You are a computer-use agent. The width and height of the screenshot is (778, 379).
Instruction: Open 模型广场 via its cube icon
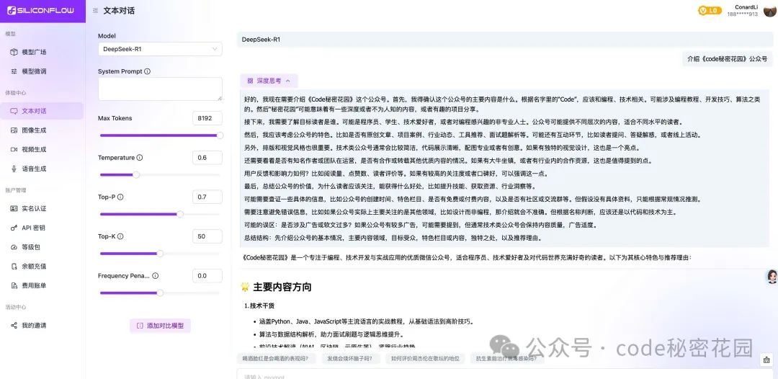pos(14,52)
